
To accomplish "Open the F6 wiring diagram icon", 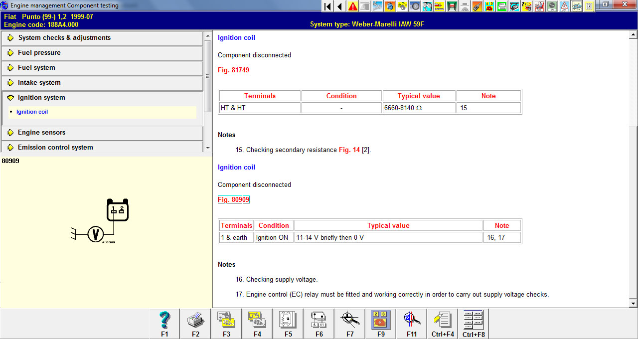I will 319,323.
